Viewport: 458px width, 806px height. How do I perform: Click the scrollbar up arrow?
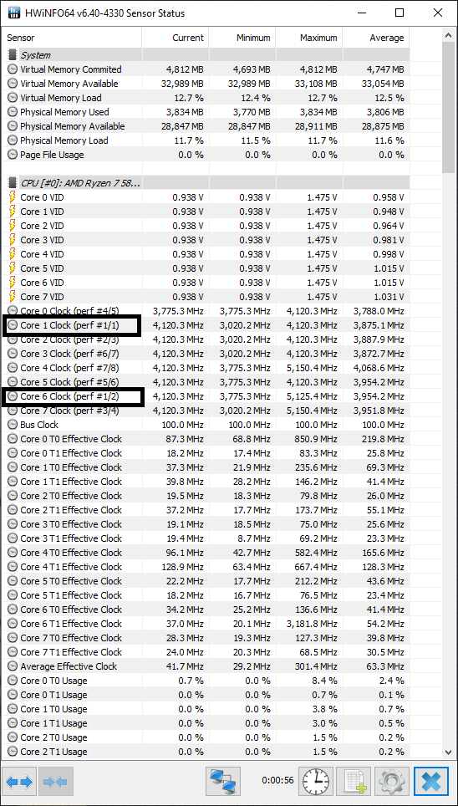click(x=448, y=35)
